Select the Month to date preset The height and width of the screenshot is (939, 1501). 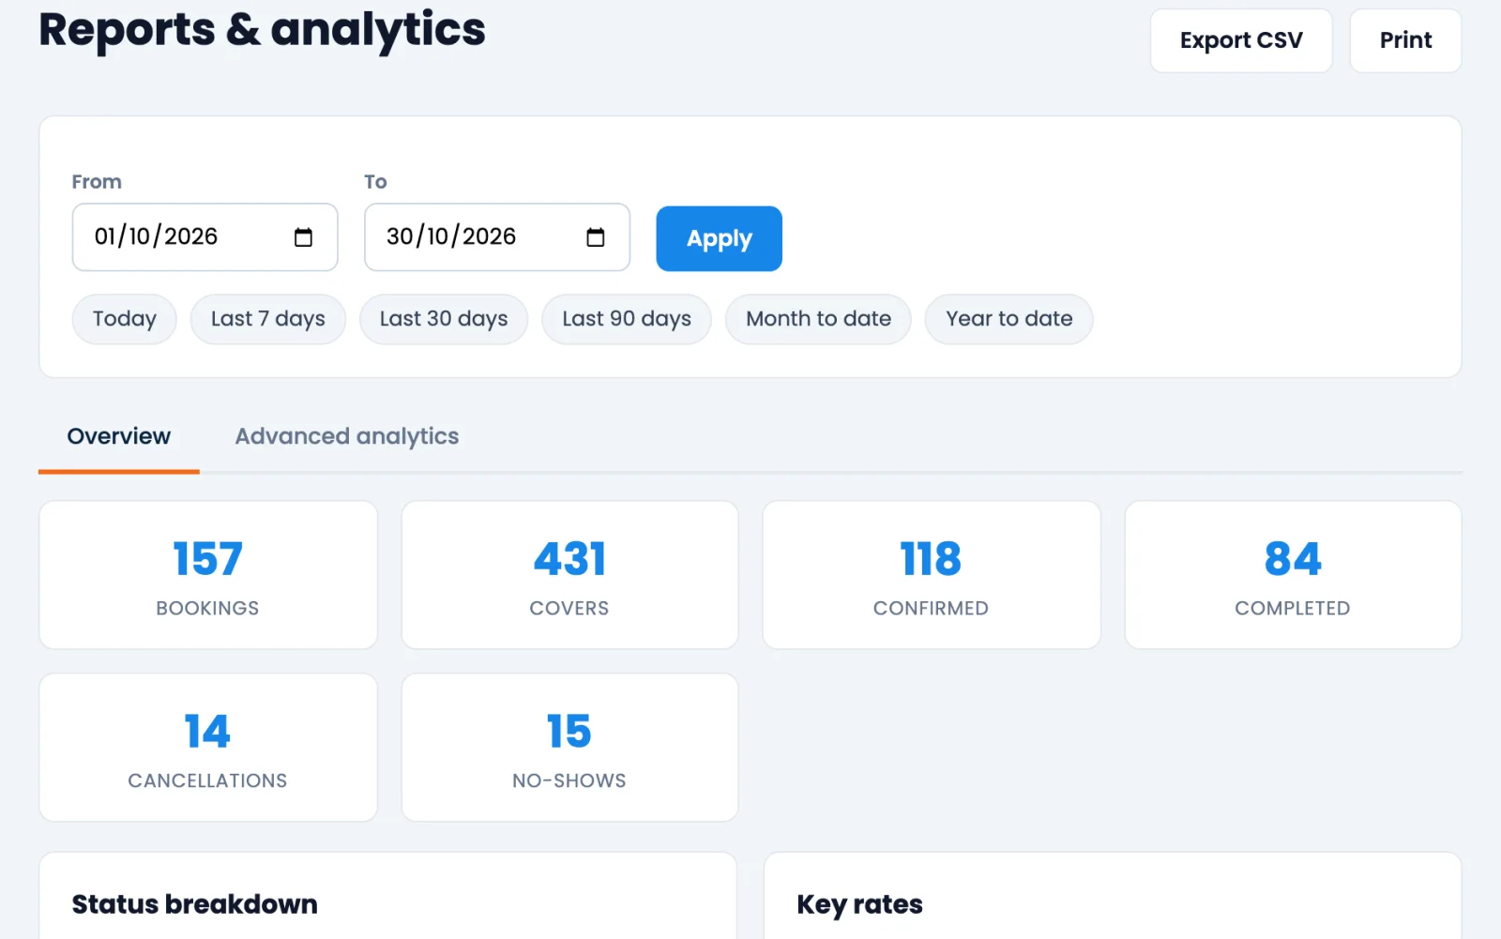pyautogui.click(x=818, y=319)
